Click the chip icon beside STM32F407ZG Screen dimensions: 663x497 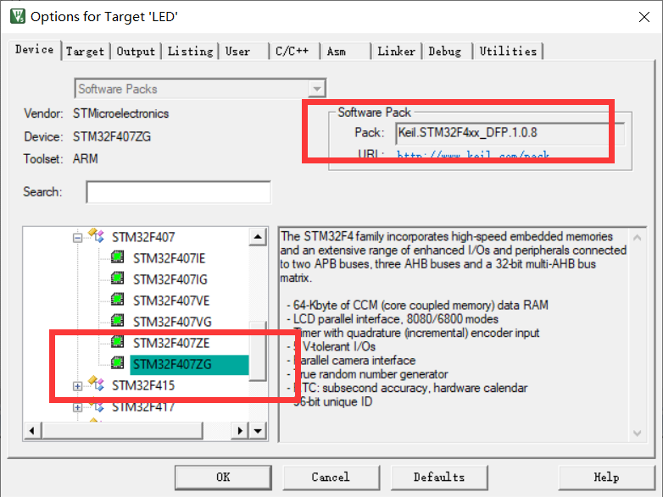point(117,362)
